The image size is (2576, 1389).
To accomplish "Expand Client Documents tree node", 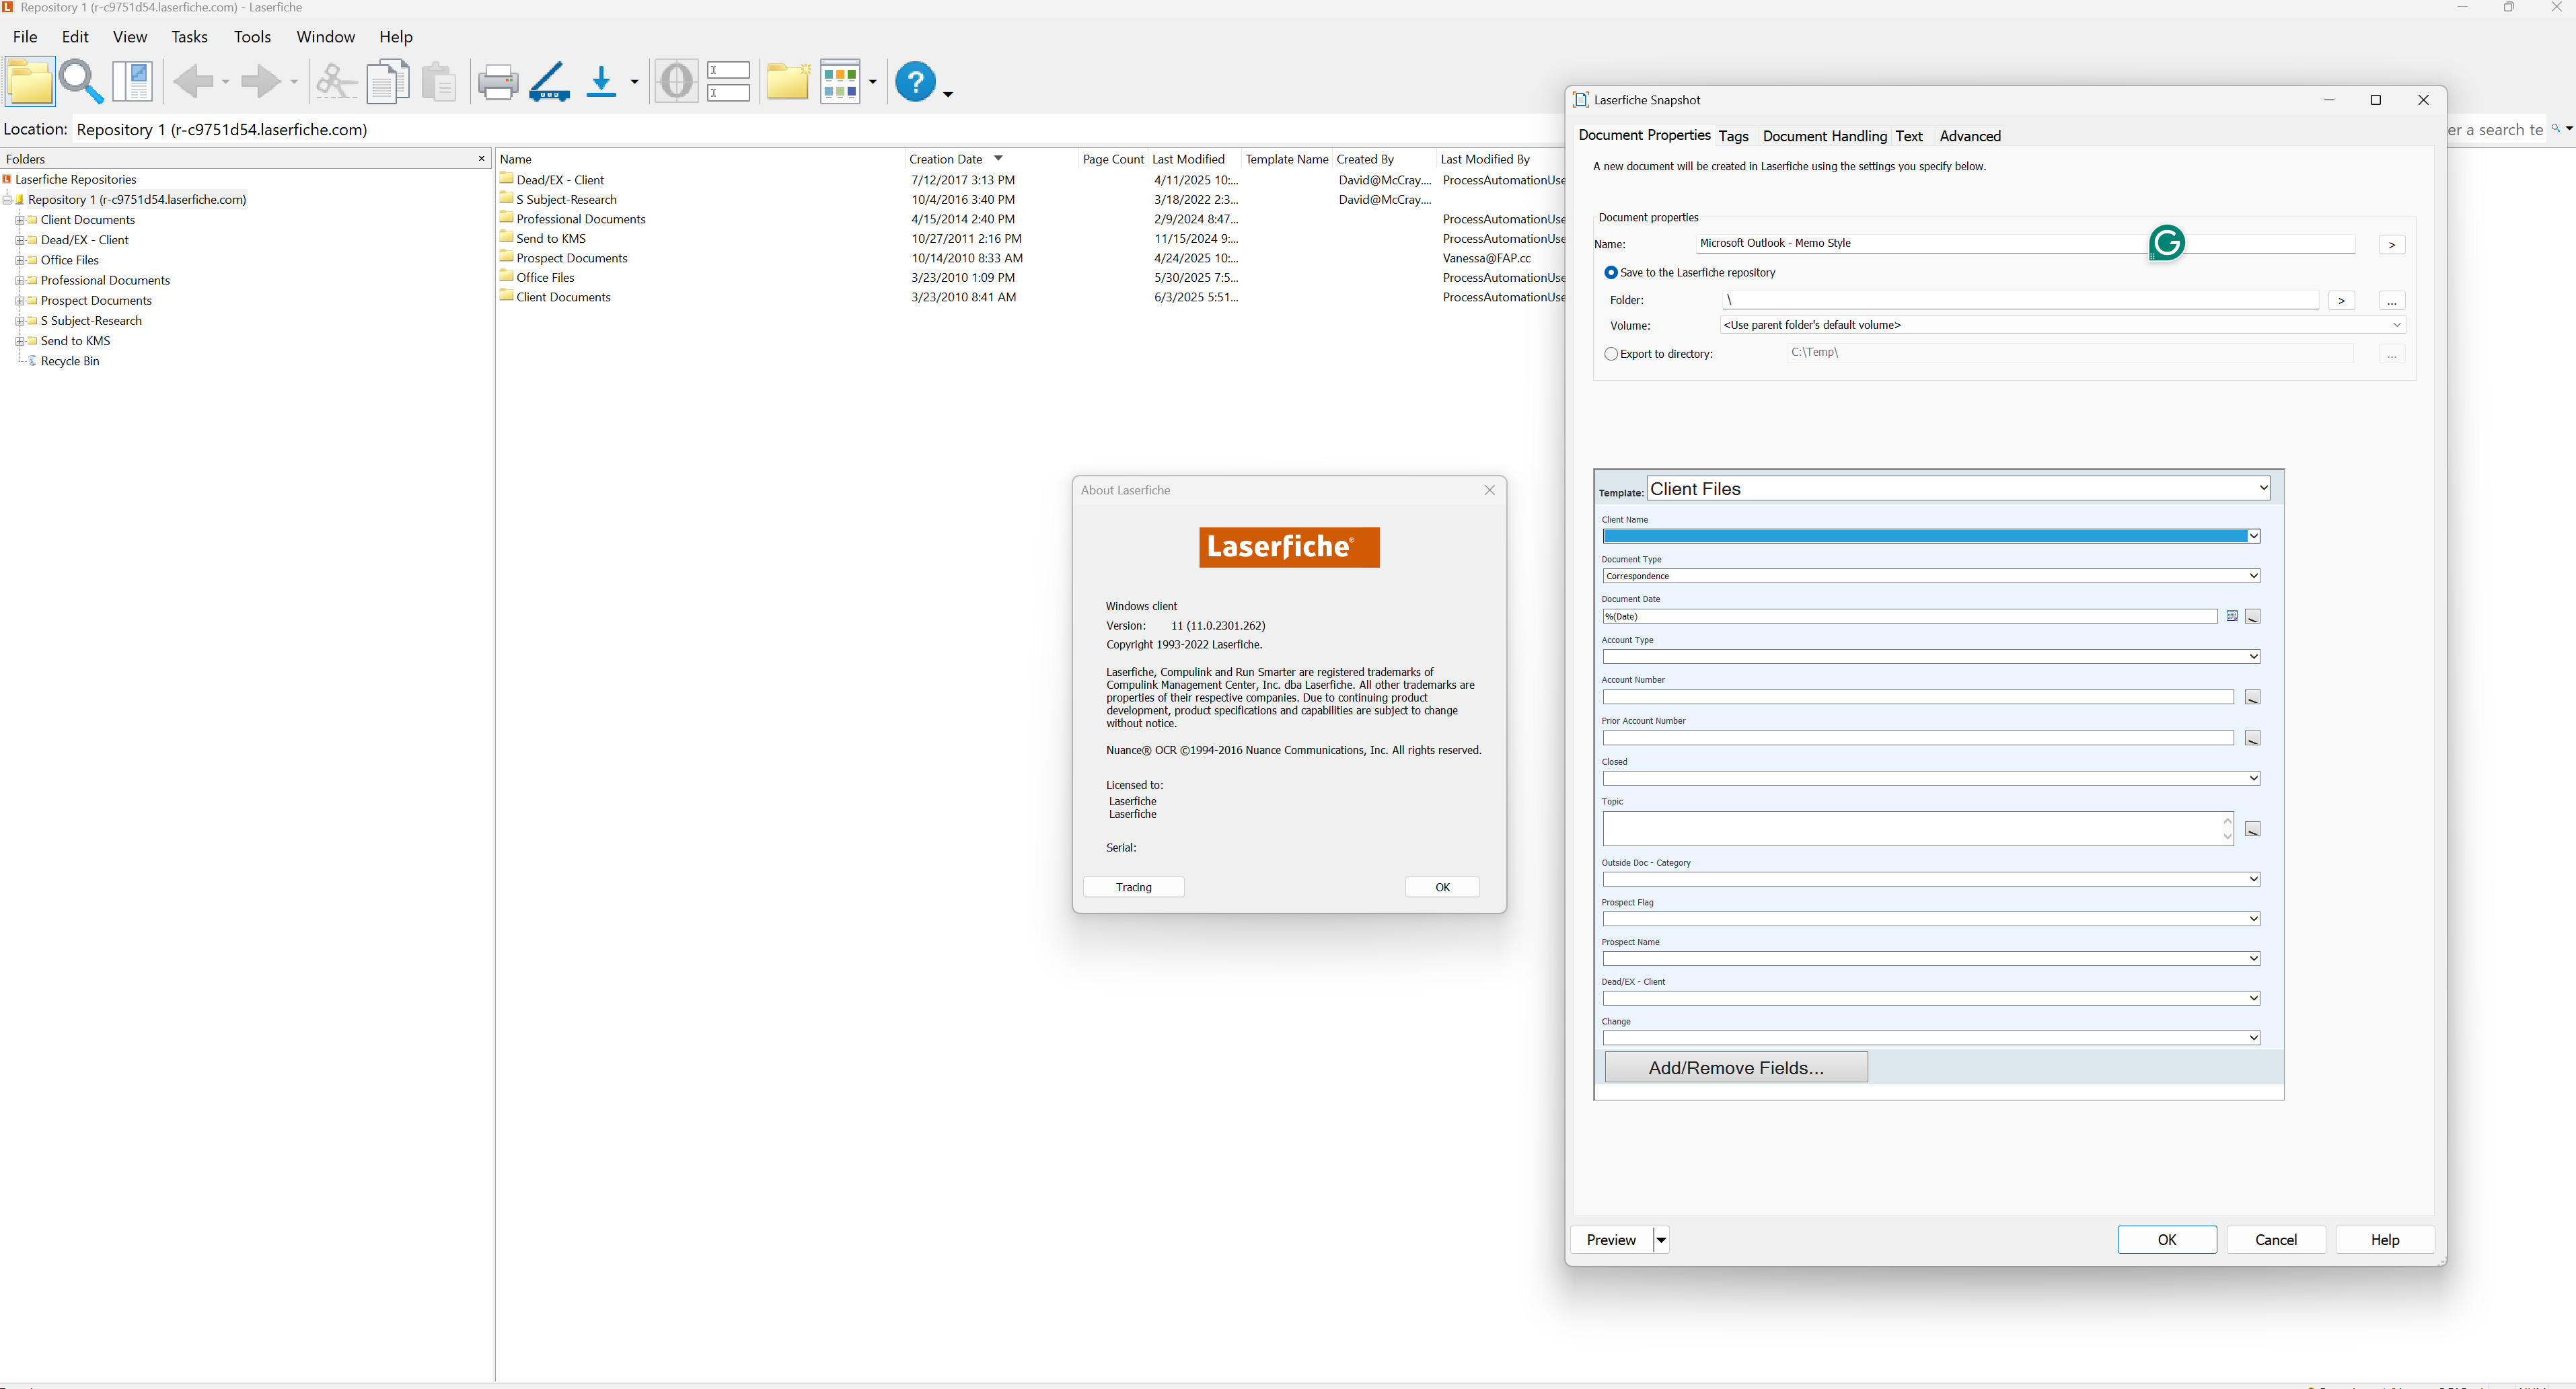I will tap(19, 220).
